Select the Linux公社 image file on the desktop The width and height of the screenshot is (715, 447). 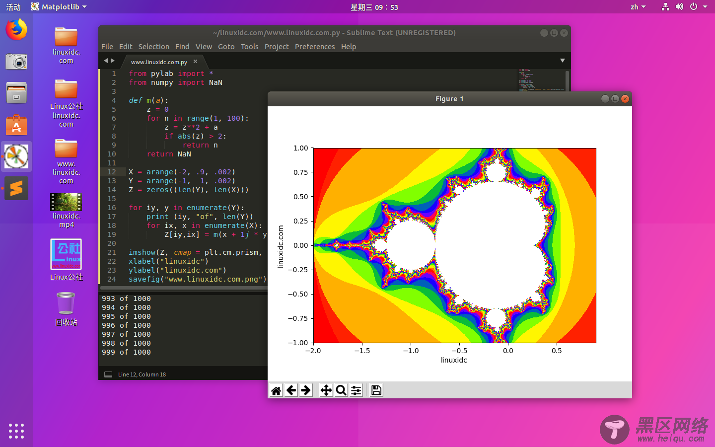pyautogui.click(x=66, y=260)
